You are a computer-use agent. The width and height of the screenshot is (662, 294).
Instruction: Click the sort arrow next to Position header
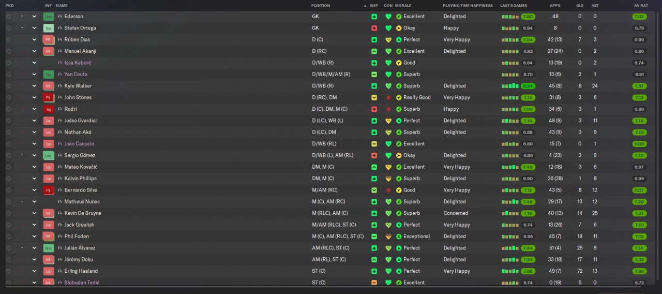pos(366,6)
